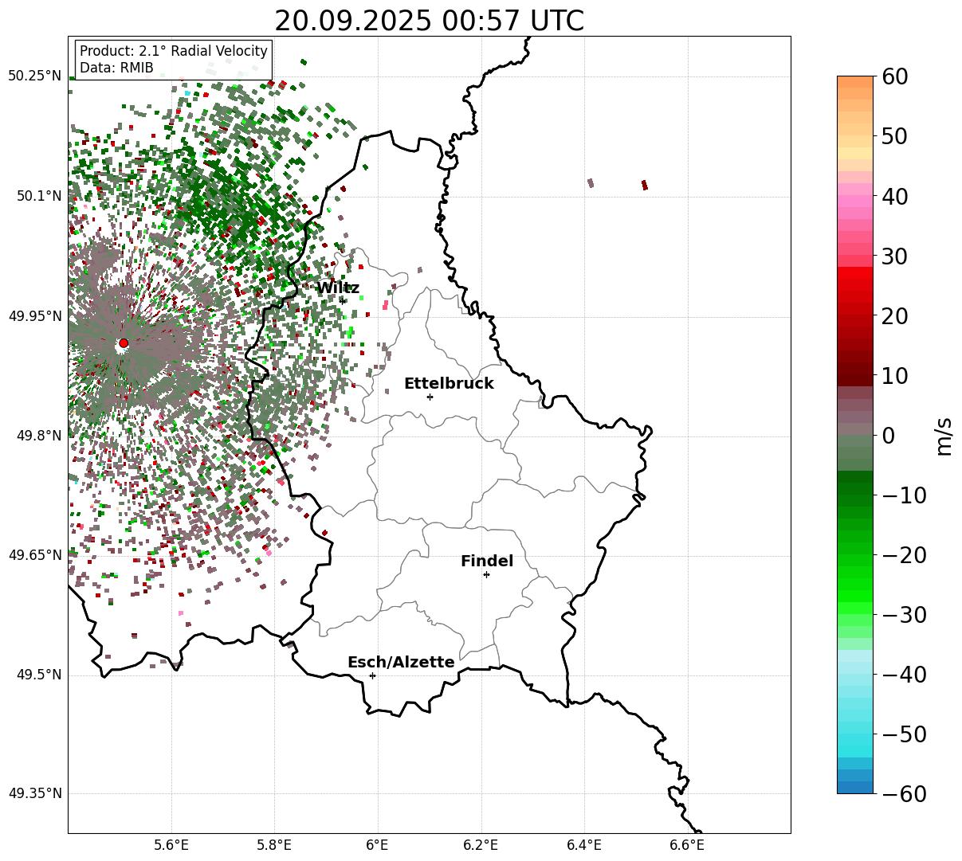Select the Esch/Alzette city label
The image size is (962, 861).
[401, 662]
